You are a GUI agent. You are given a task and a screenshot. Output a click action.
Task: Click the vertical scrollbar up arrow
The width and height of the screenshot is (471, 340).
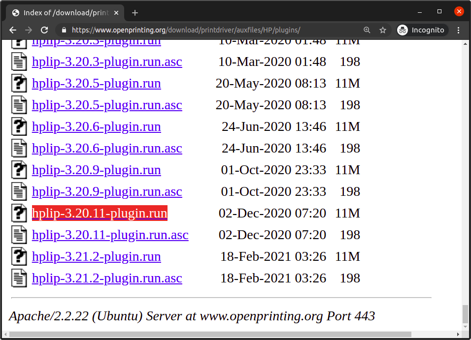pos(465,44)
